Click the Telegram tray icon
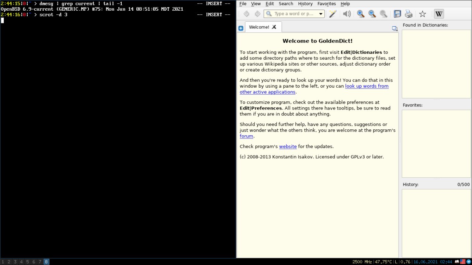472x265 pixels. click(469, 262)
